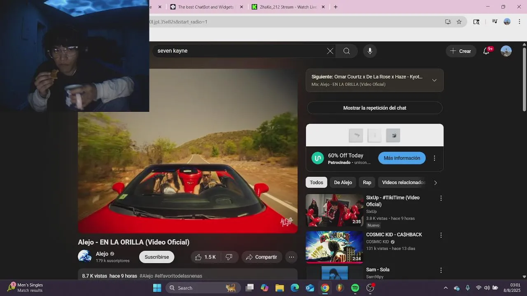Click the YouTube search magnifier button
Viewport: 527px width, 296px height.
pyautogui.click(x=347, y=51)
